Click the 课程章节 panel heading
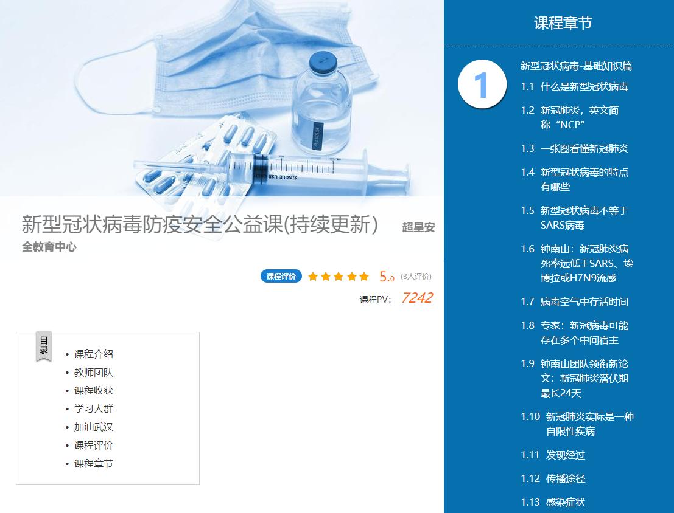The image size is (674, 513). (563, 22)
